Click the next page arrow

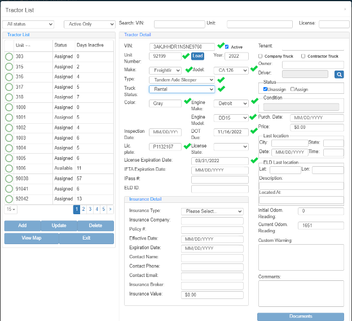tap(110, 209)
